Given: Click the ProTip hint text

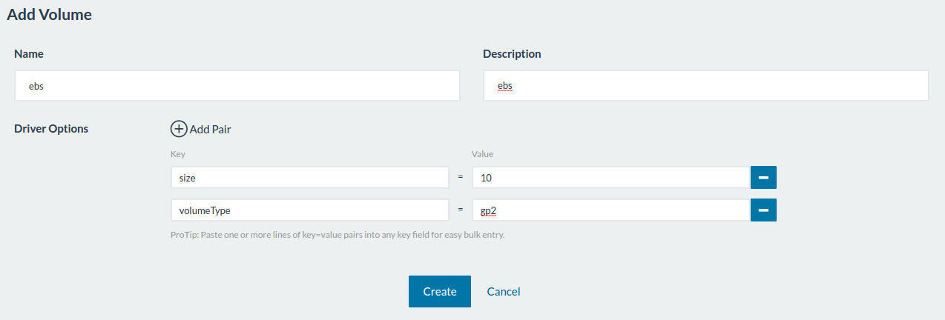Looking at the screenshot, I should pos(337,236).
